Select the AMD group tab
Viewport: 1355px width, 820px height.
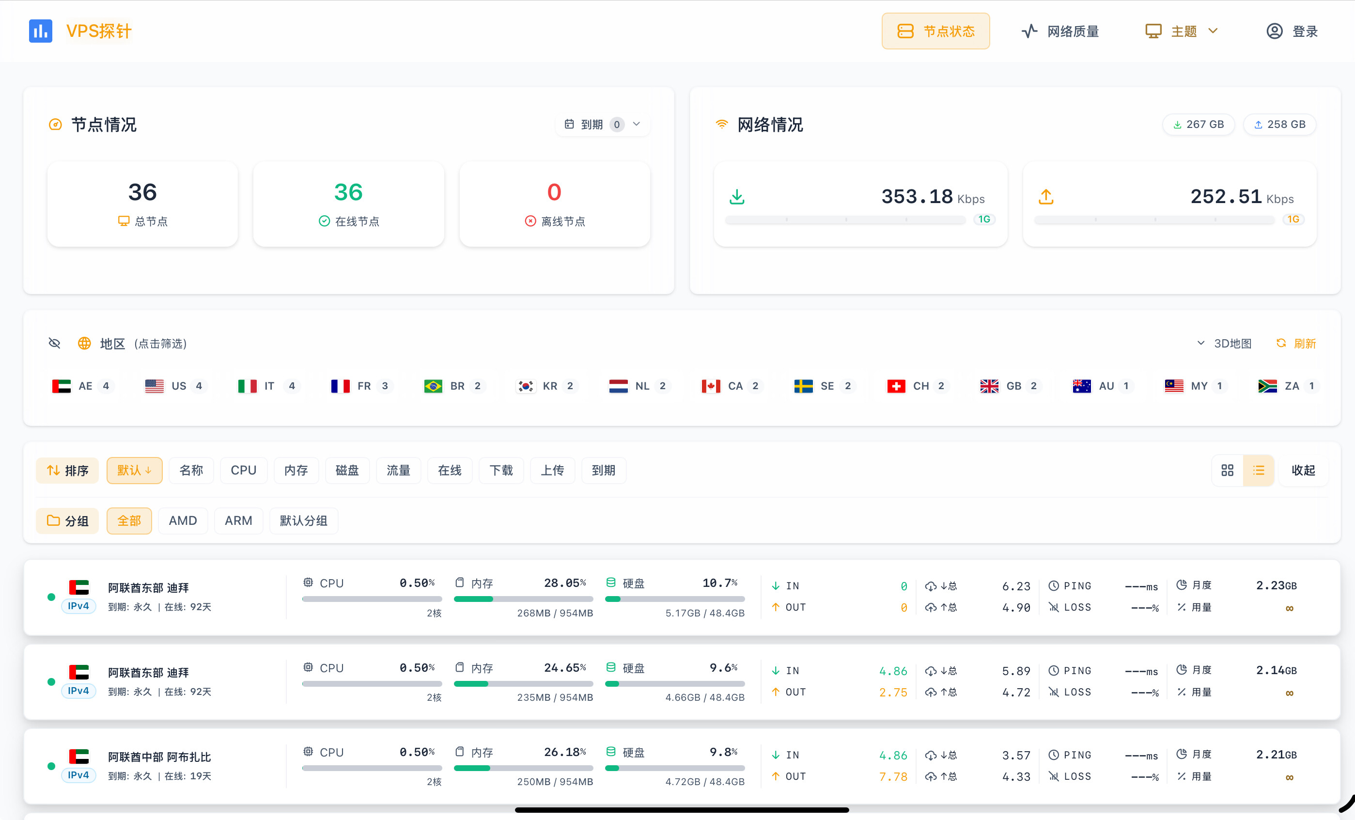click(183, 520)
